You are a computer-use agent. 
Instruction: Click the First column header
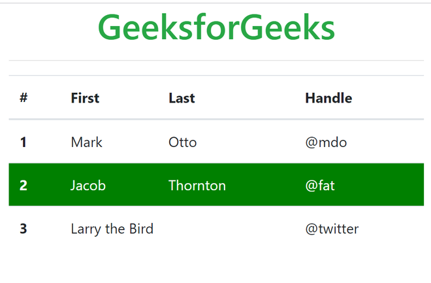(x=85, y=98)
